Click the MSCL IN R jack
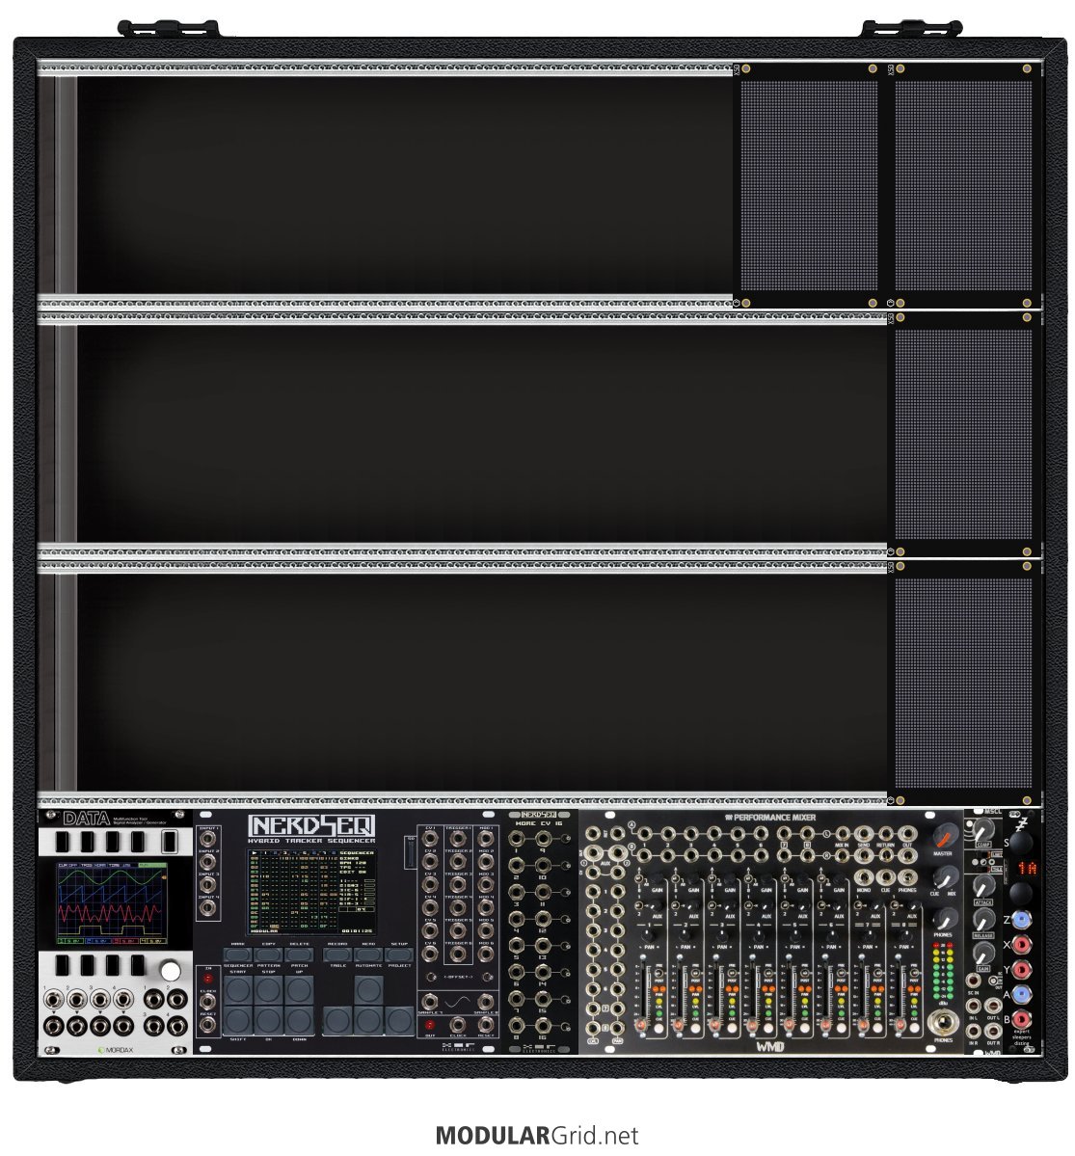Screen dimensions: 1075x1156 coord(974,1032)
